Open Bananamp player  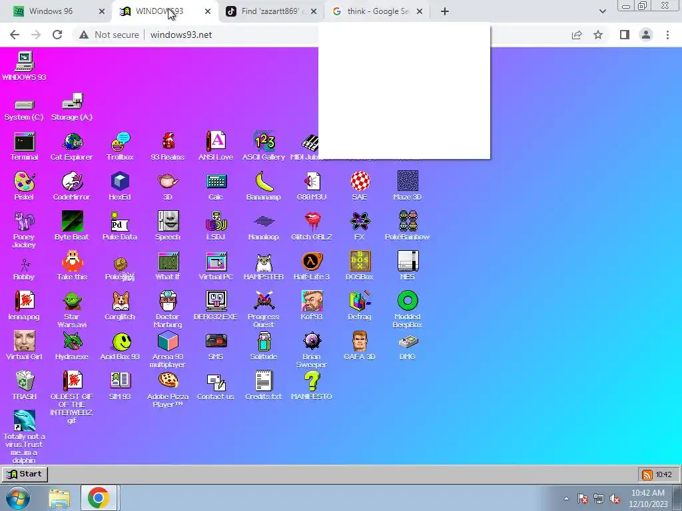[264, 186]
